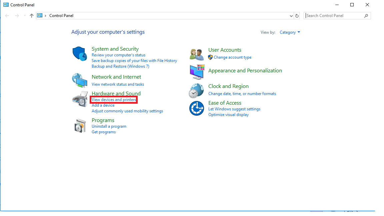
Task: Open Review your computer's status
Action: point(119,55)
